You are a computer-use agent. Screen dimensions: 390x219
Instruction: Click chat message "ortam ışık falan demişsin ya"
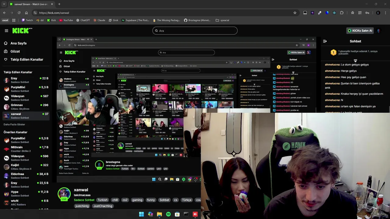pyautogui.click(x=358, y=106)
